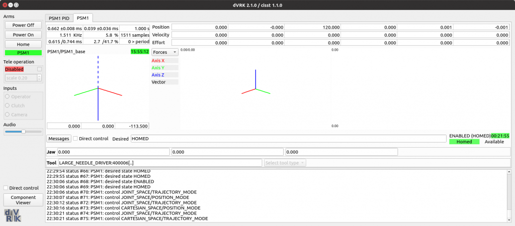
Task: Click the Tool LARGE_NEEDLE_DRIVER field
Action: tap(160, 163)
